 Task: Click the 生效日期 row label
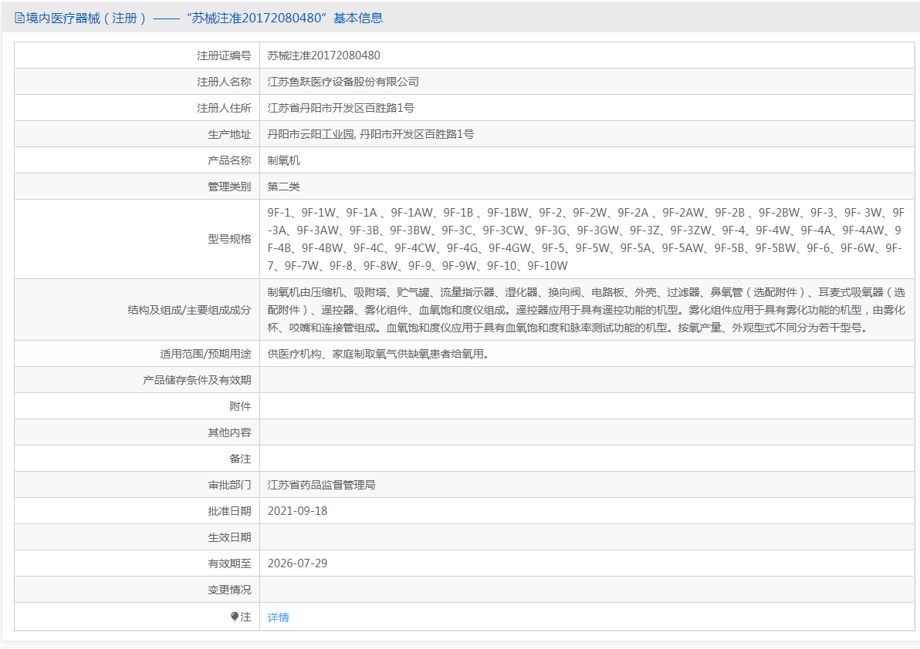pyautogui.click(x=229, y=537)
